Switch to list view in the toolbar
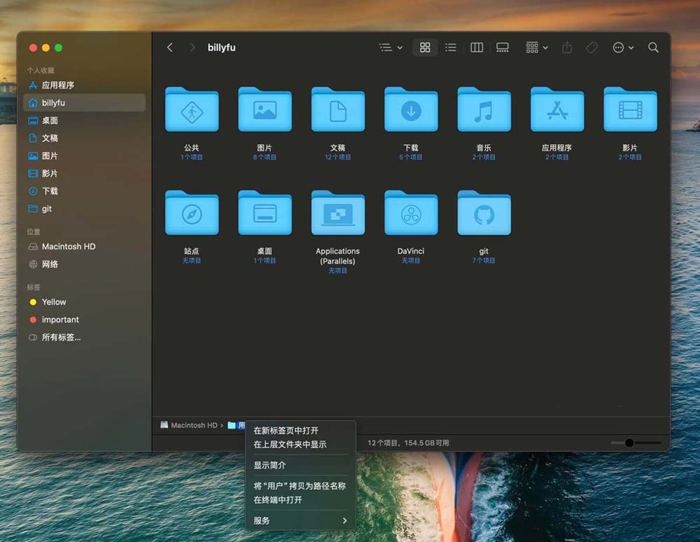 tap(450, 48)
